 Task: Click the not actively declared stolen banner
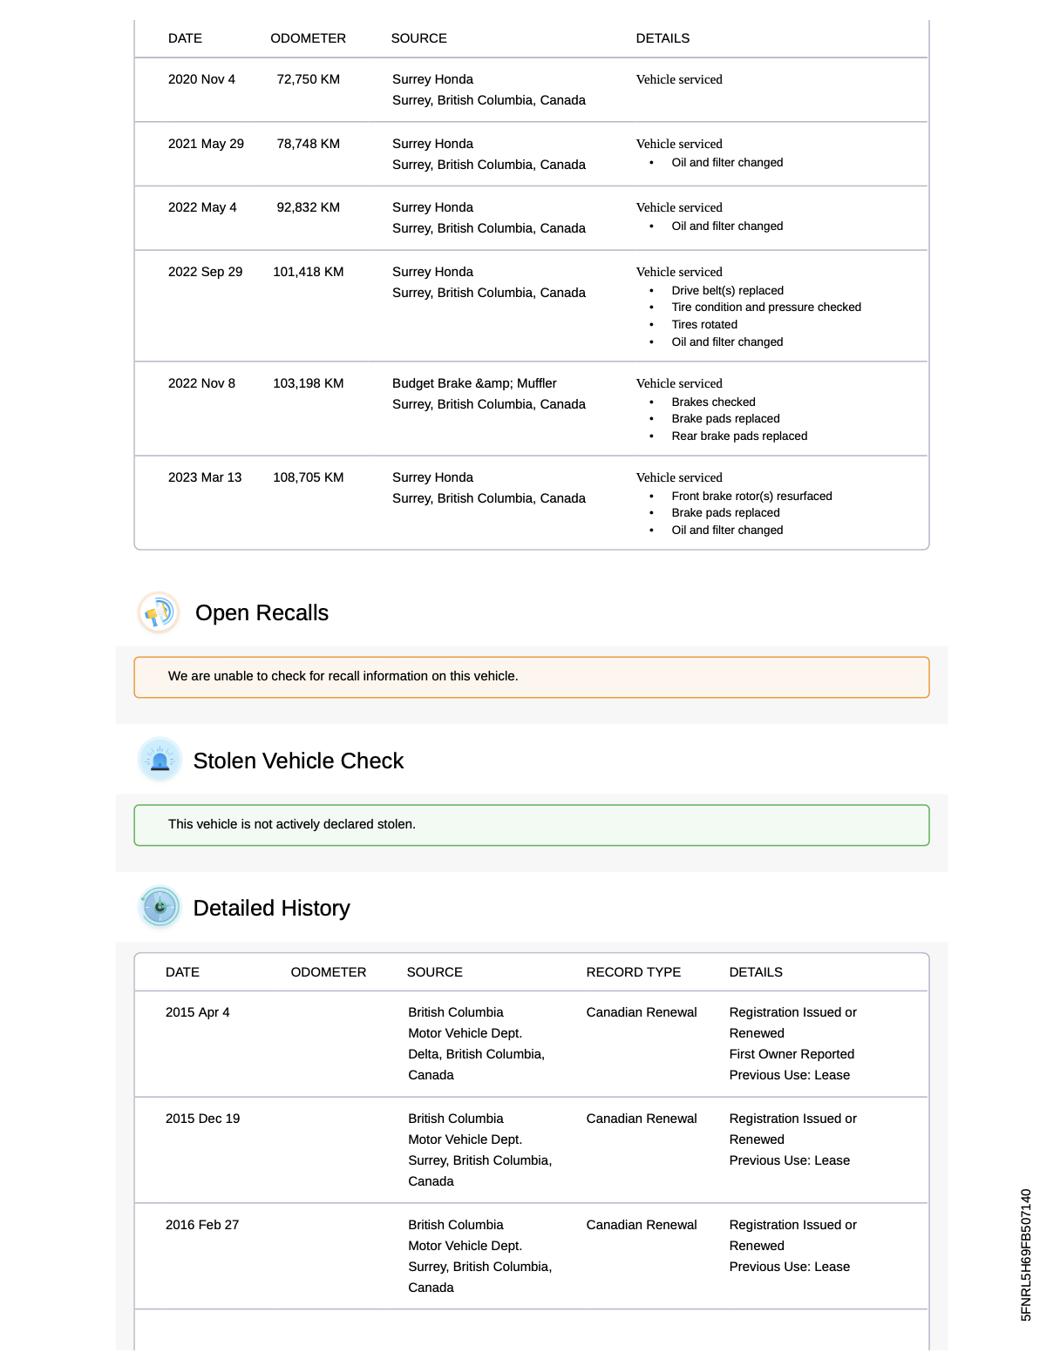(292, 825)
